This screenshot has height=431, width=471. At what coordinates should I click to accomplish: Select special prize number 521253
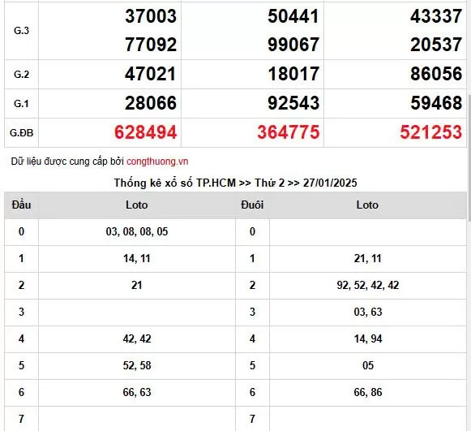coord(430,132)
